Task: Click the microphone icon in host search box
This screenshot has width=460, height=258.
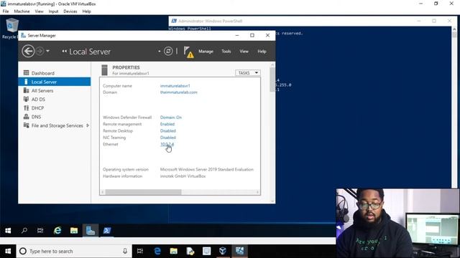Action: pos(125,251)
